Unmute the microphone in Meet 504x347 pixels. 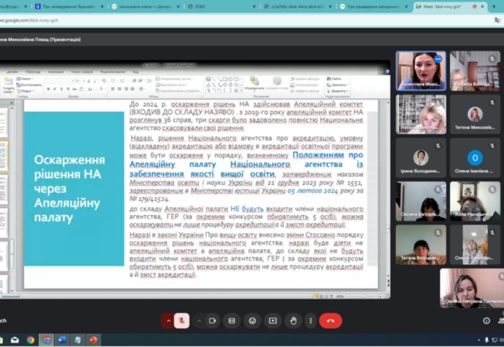(x=182, y=320)
